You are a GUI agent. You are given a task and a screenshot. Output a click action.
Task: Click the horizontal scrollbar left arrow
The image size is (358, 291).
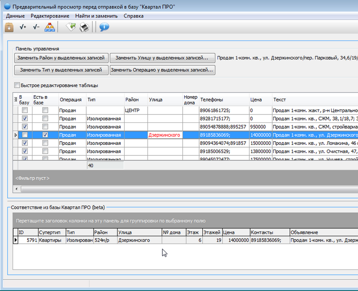click(x=17, y=189)
